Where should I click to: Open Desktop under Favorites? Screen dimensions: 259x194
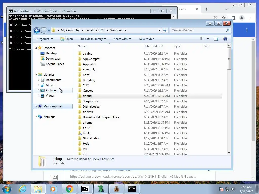(51, 53)
